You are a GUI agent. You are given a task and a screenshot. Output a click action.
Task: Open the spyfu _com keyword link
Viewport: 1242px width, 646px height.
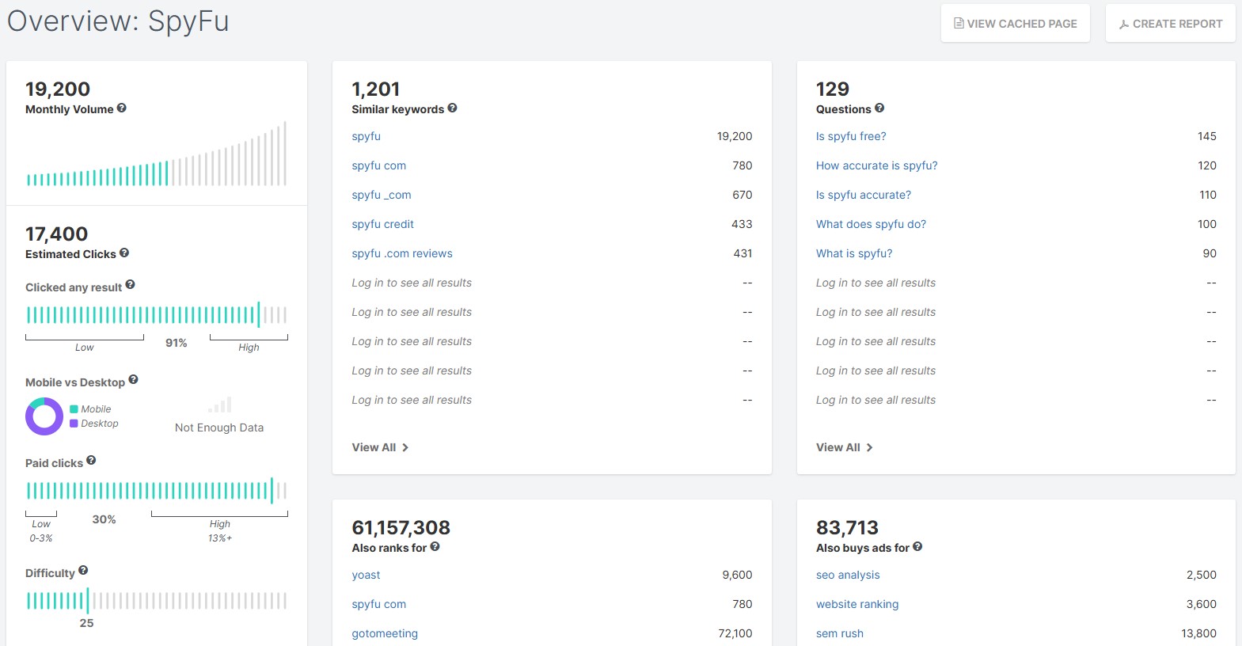tap(382, 195)
